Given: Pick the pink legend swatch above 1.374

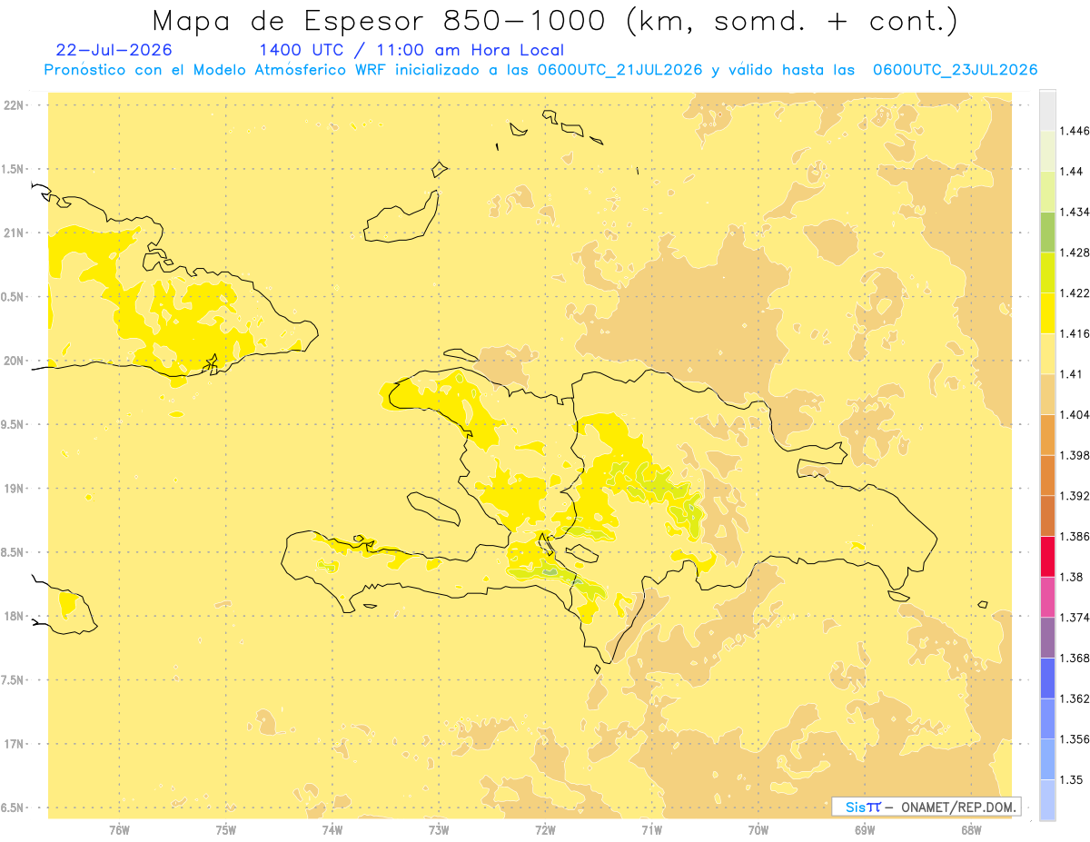Looking at the screenshot, I should coord(1047,597).
